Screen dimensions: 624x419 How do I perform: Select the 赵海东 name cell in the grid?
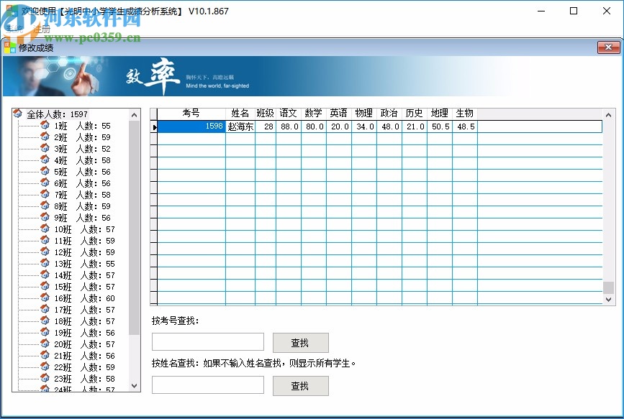point(241,126)
